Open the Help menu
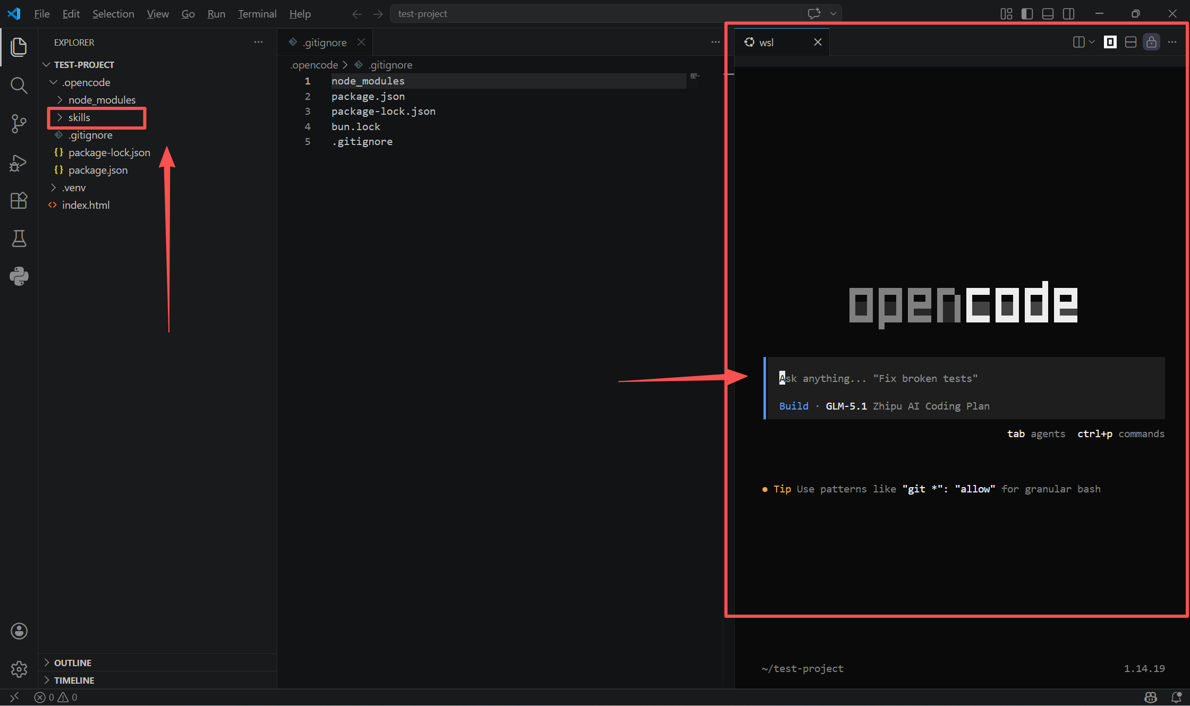 point(300,14)
